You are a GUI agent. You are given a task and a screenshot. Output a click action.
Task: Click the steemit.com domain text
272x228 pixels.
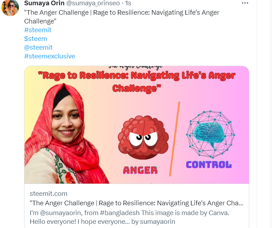[x=48, y=193]
